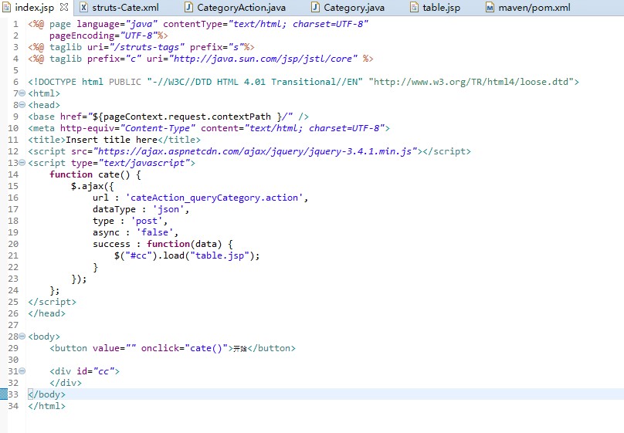Click line number 17 in gutter

[13, 209]
